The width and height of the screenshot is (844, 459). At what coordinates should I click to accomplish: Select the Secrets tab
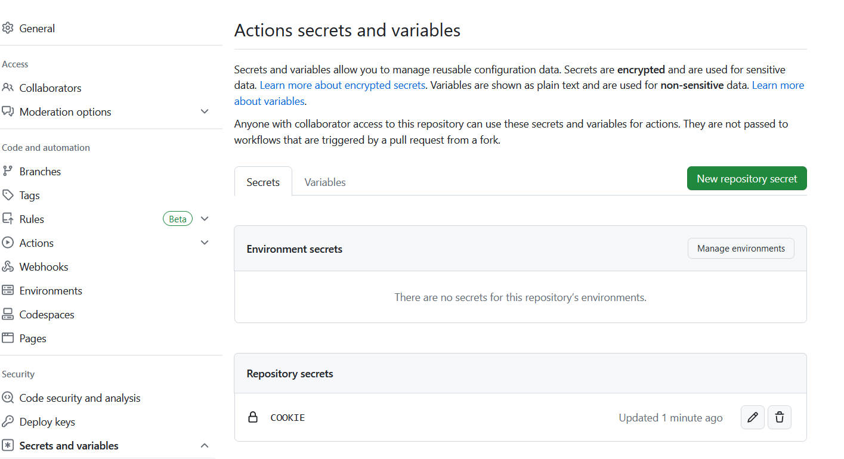[x=263, y=182]
